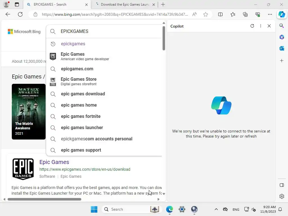
Task: Refresh the current page
Action: 20,14
